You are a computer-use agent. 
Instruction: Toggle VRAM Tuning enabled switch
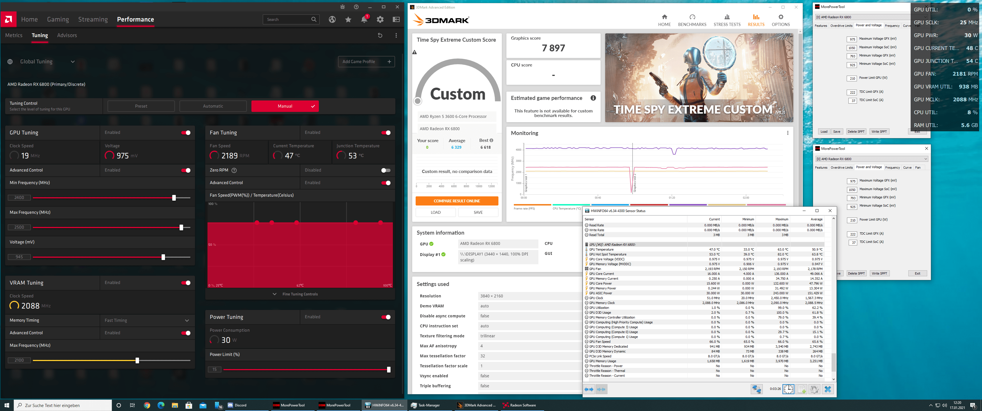(x=186, y=283)
